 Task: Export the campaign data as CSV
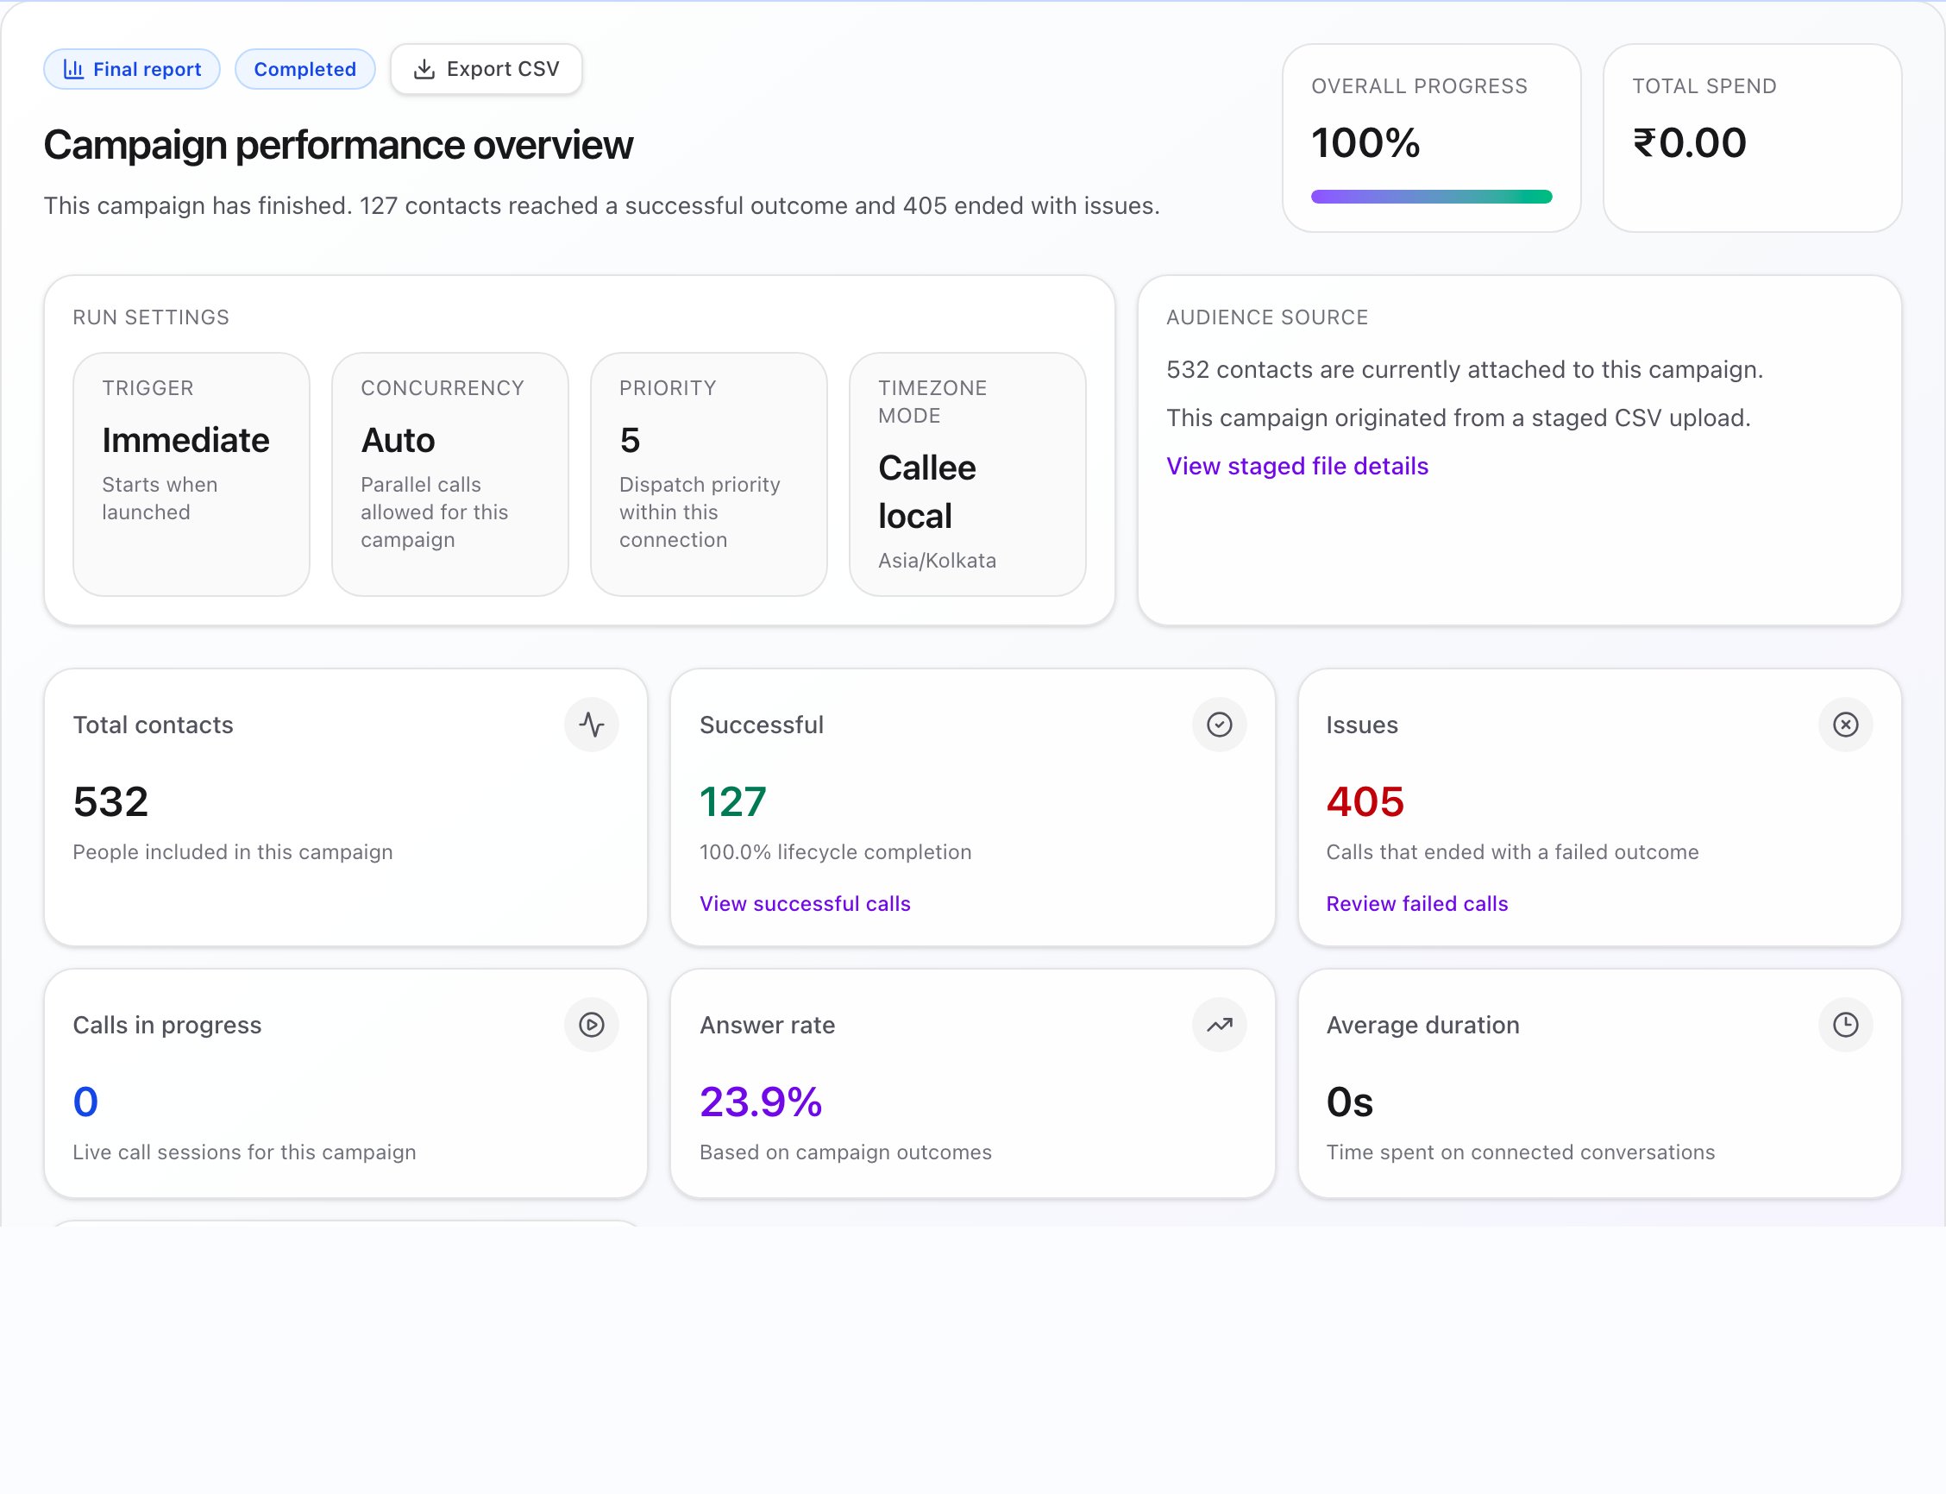click(486, 69)
